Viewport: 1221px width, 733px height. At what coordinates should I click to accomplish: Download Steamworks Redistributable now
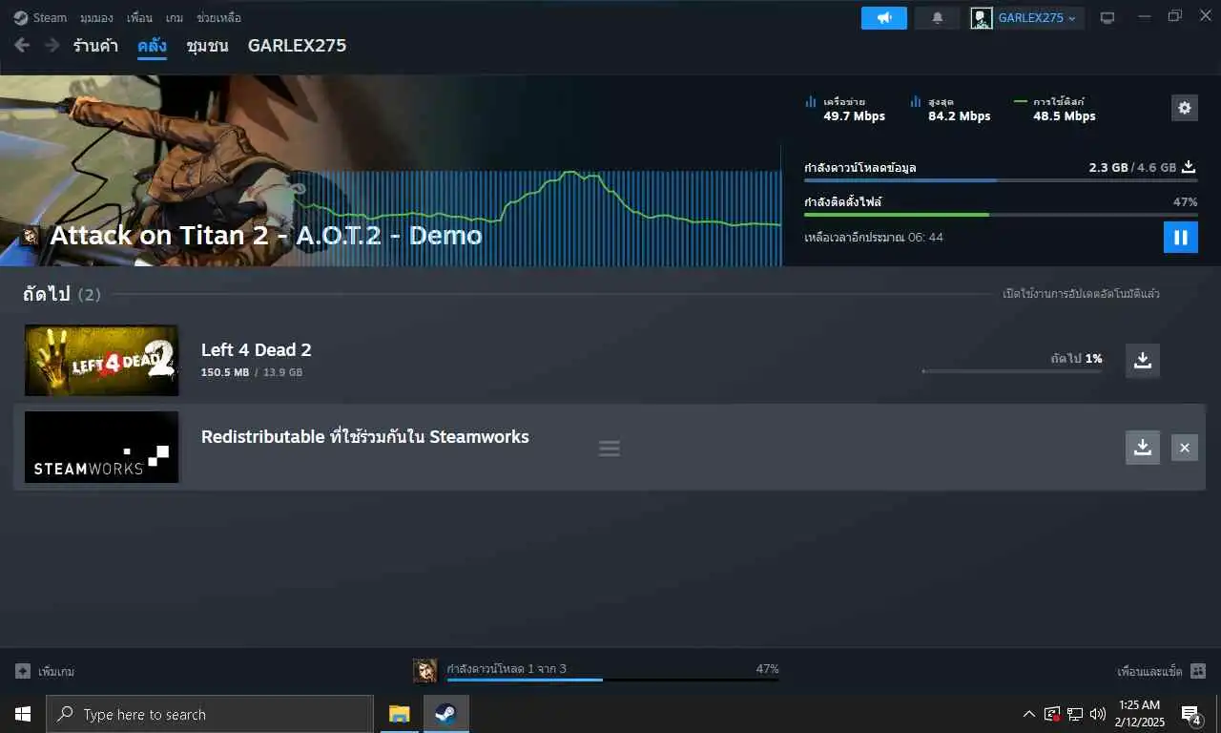pyautogui.click(x=1143, y=447)
